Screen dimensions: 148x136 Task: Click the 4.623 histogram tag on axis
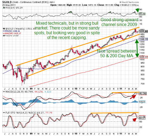pyautogui.click(x=142, y=102)
